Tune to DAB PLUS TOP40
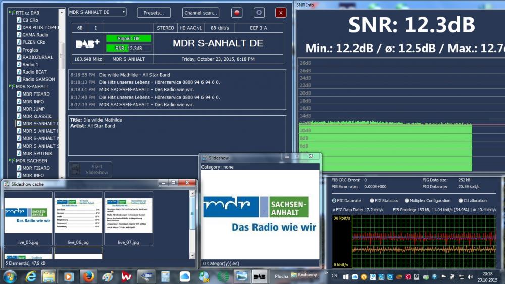Screen dimensions: 505x284 point(40,27)
